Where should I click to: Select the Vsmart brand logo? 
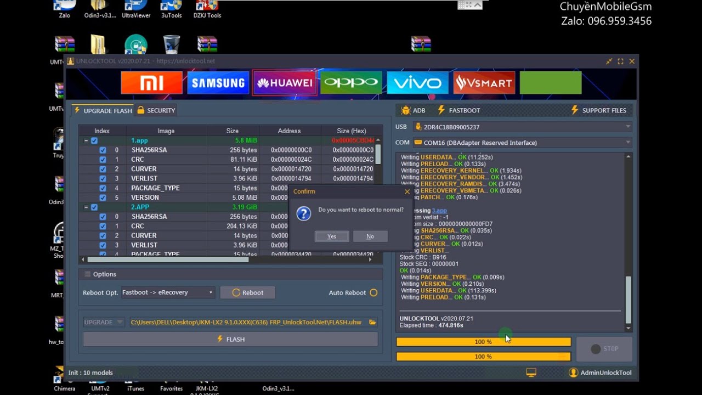tap(484, 83)
